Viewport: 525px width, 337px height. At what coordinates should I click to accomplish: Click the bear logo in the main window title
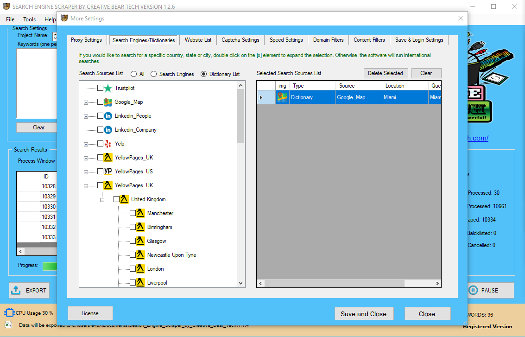click(x=6, y=6)
